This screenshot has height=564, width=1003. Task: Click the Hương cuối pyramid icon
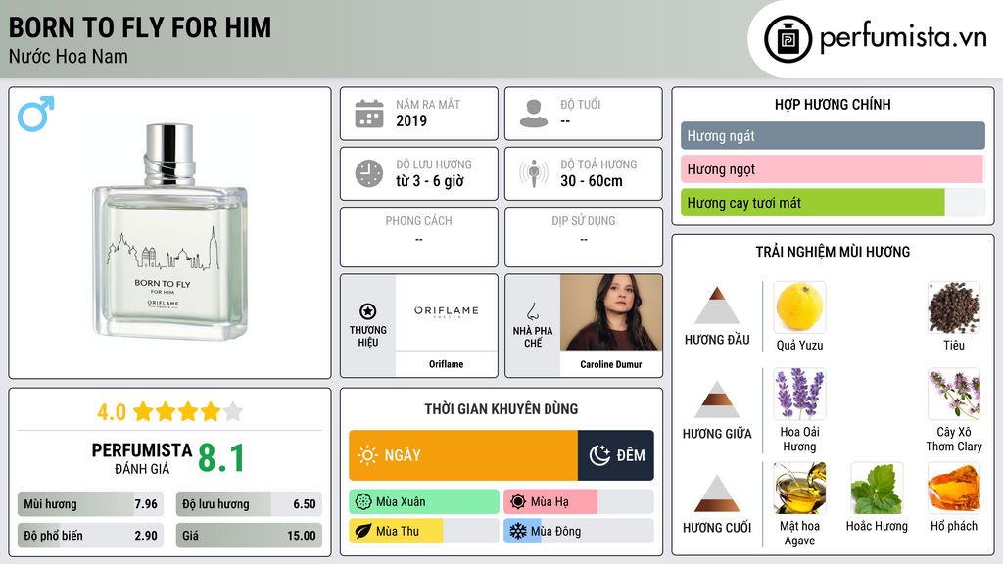[x=717, y=493]
